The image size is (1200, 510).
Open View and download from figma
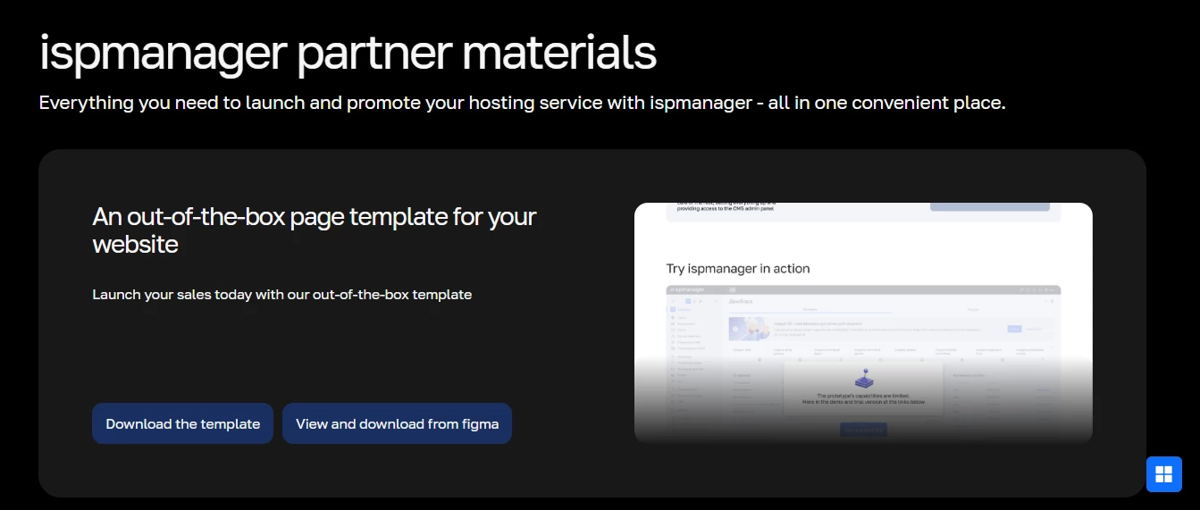coord(397,423)
